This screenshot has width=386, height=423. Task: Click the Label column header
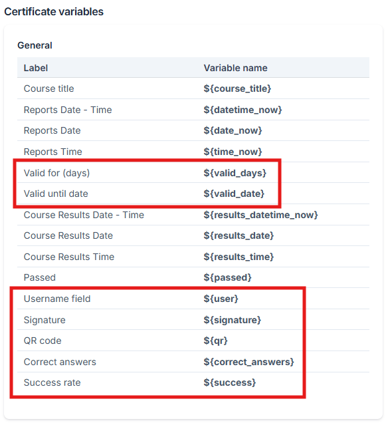pyautogui.click(x=36, y=68)
